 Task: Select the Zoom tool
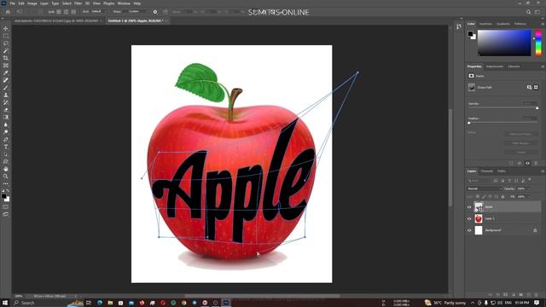click(6, 177)
